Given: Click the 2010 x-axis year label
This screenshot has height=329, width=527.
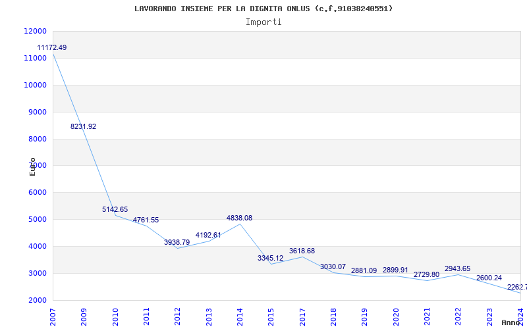Looking at the screenshot, I should pyautogui.click(x=115, y=317).
